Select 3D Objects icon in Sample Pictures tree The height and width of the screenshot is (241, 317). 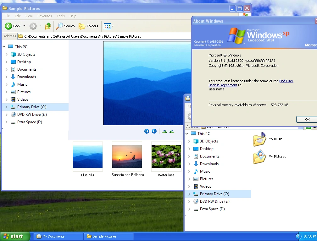pyautogui.click(x=13, y=54)
